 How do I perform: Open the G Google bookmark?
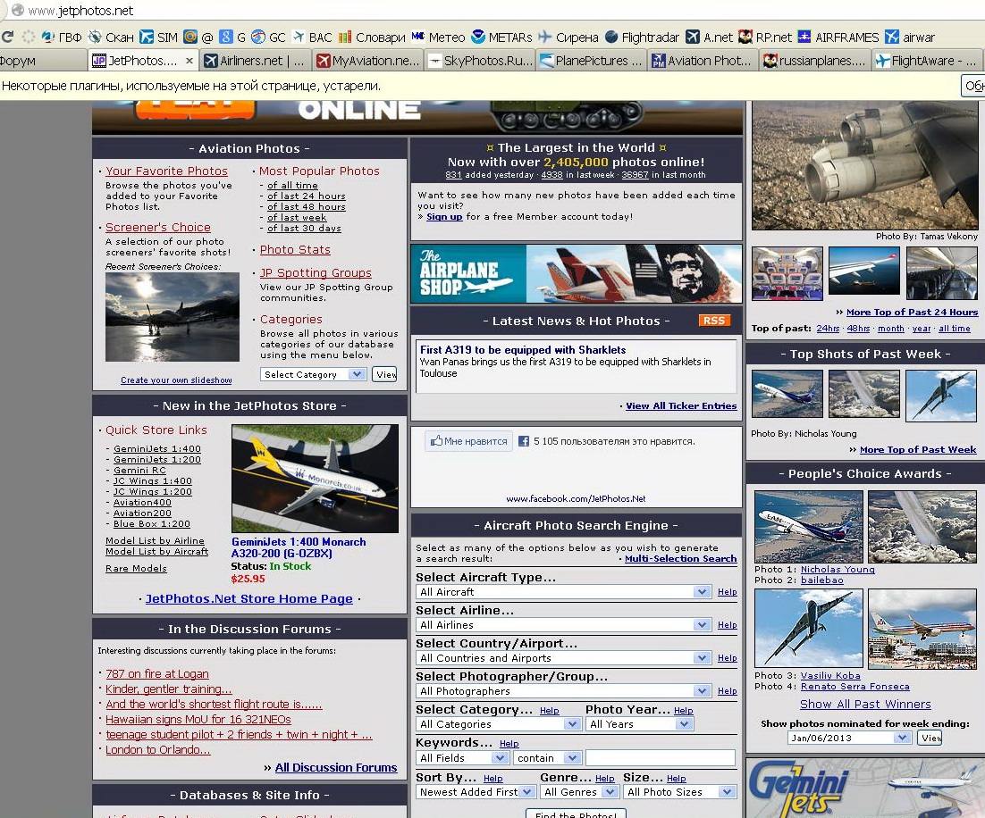(232, 37)
